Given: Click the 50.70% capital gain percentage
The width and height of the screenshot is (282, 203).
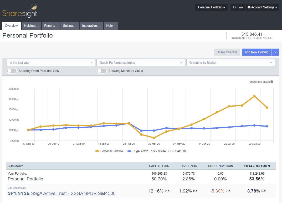Looking at the screenshot, I should click(x=159, y=179).
